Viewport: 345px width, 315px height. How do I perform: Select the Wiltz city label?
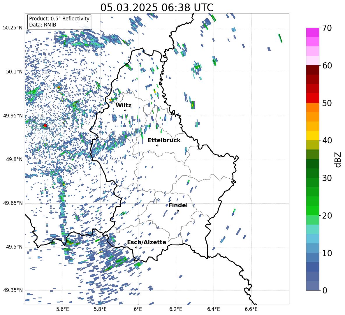pos(124,105)
